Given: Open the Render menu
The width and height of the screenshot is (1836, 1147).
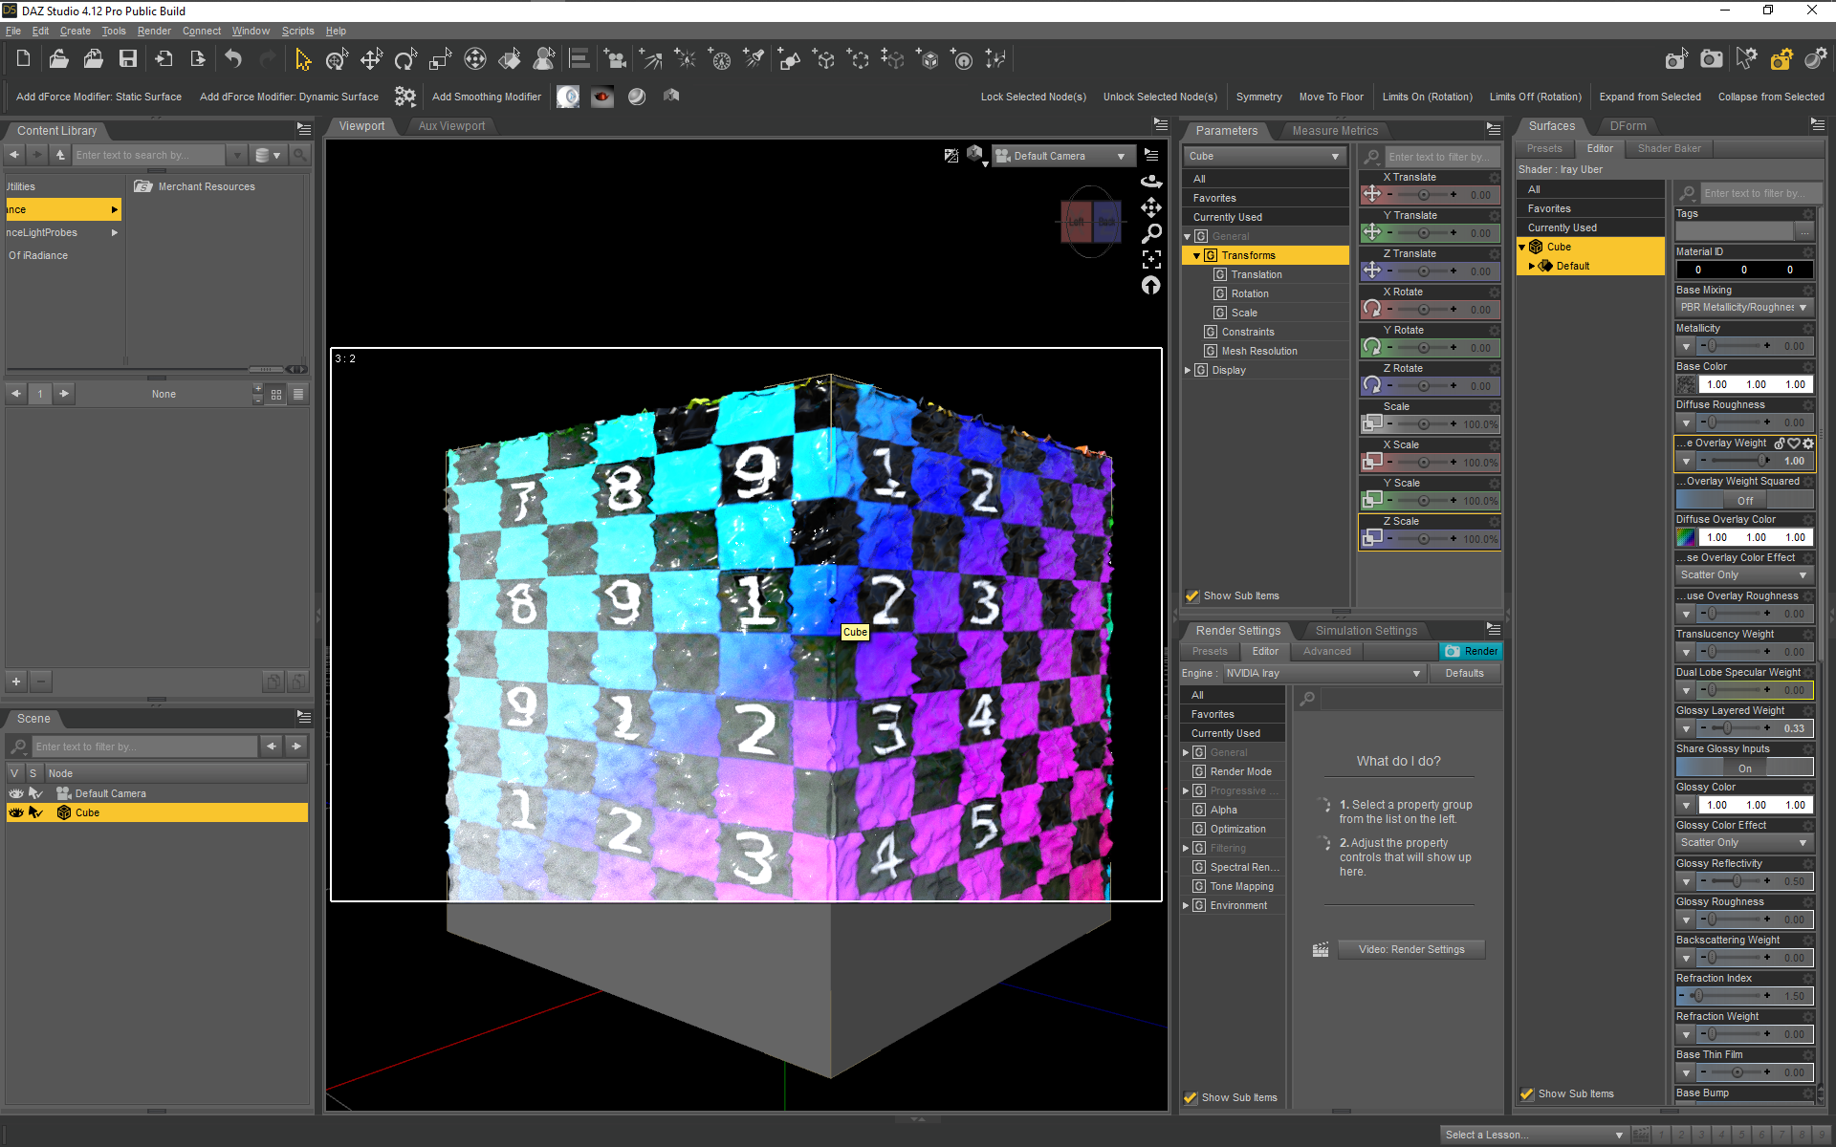Looking at the screenshot, I should pyautogui.click(x=153, y=31).
